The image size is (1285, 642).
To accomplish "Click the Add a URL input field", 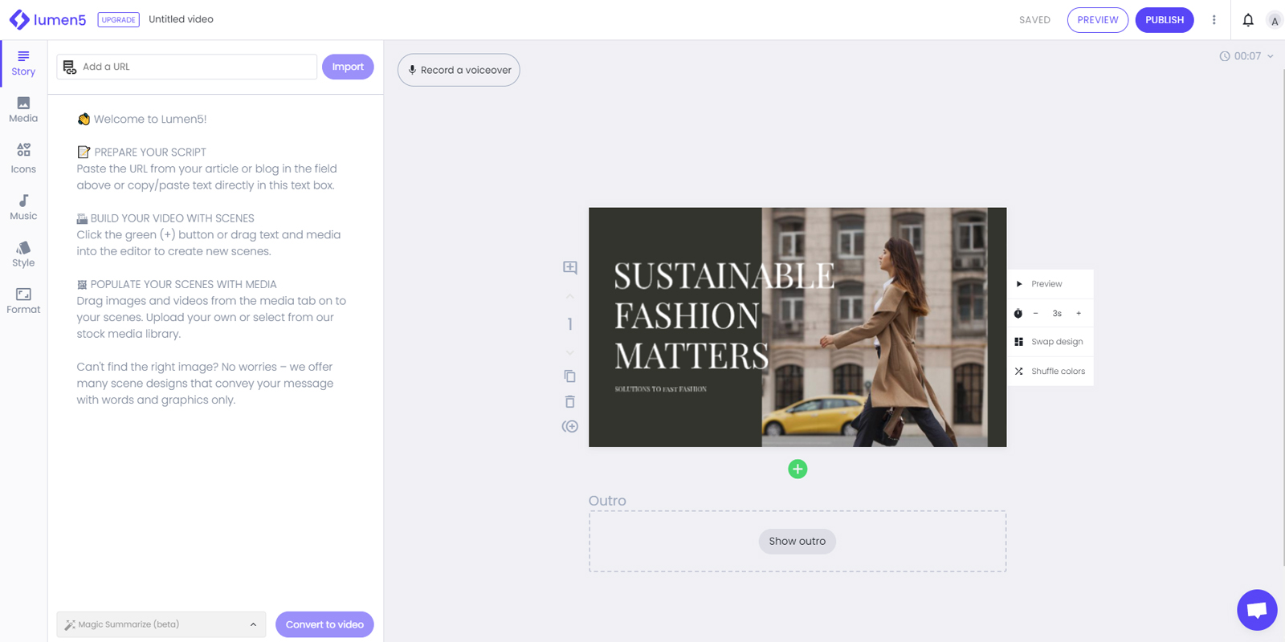I will 186,67.
